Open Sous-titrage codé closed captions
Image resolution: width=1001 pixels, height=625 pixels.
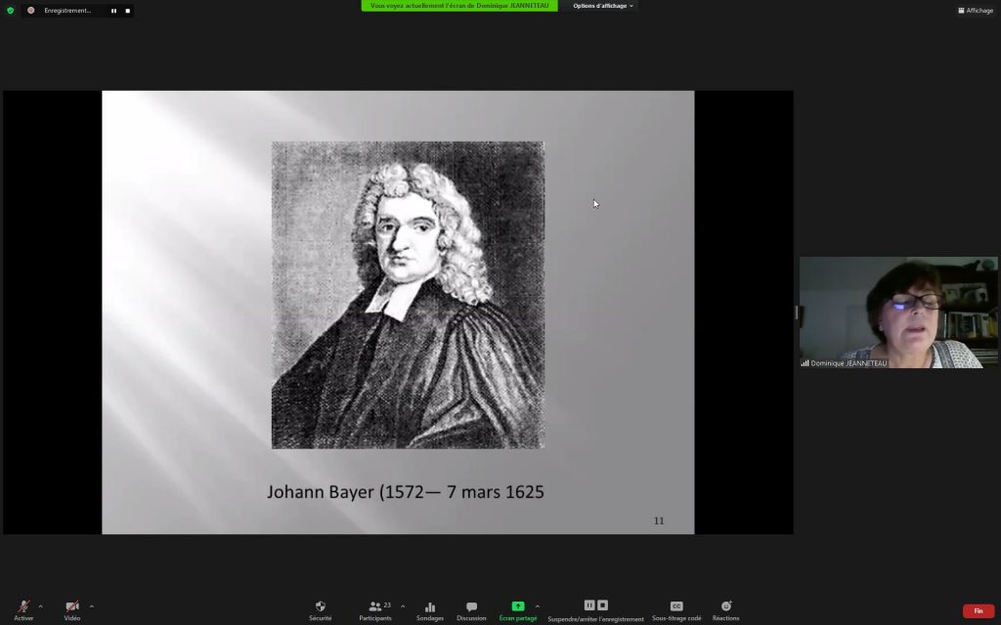coord(676,610)
